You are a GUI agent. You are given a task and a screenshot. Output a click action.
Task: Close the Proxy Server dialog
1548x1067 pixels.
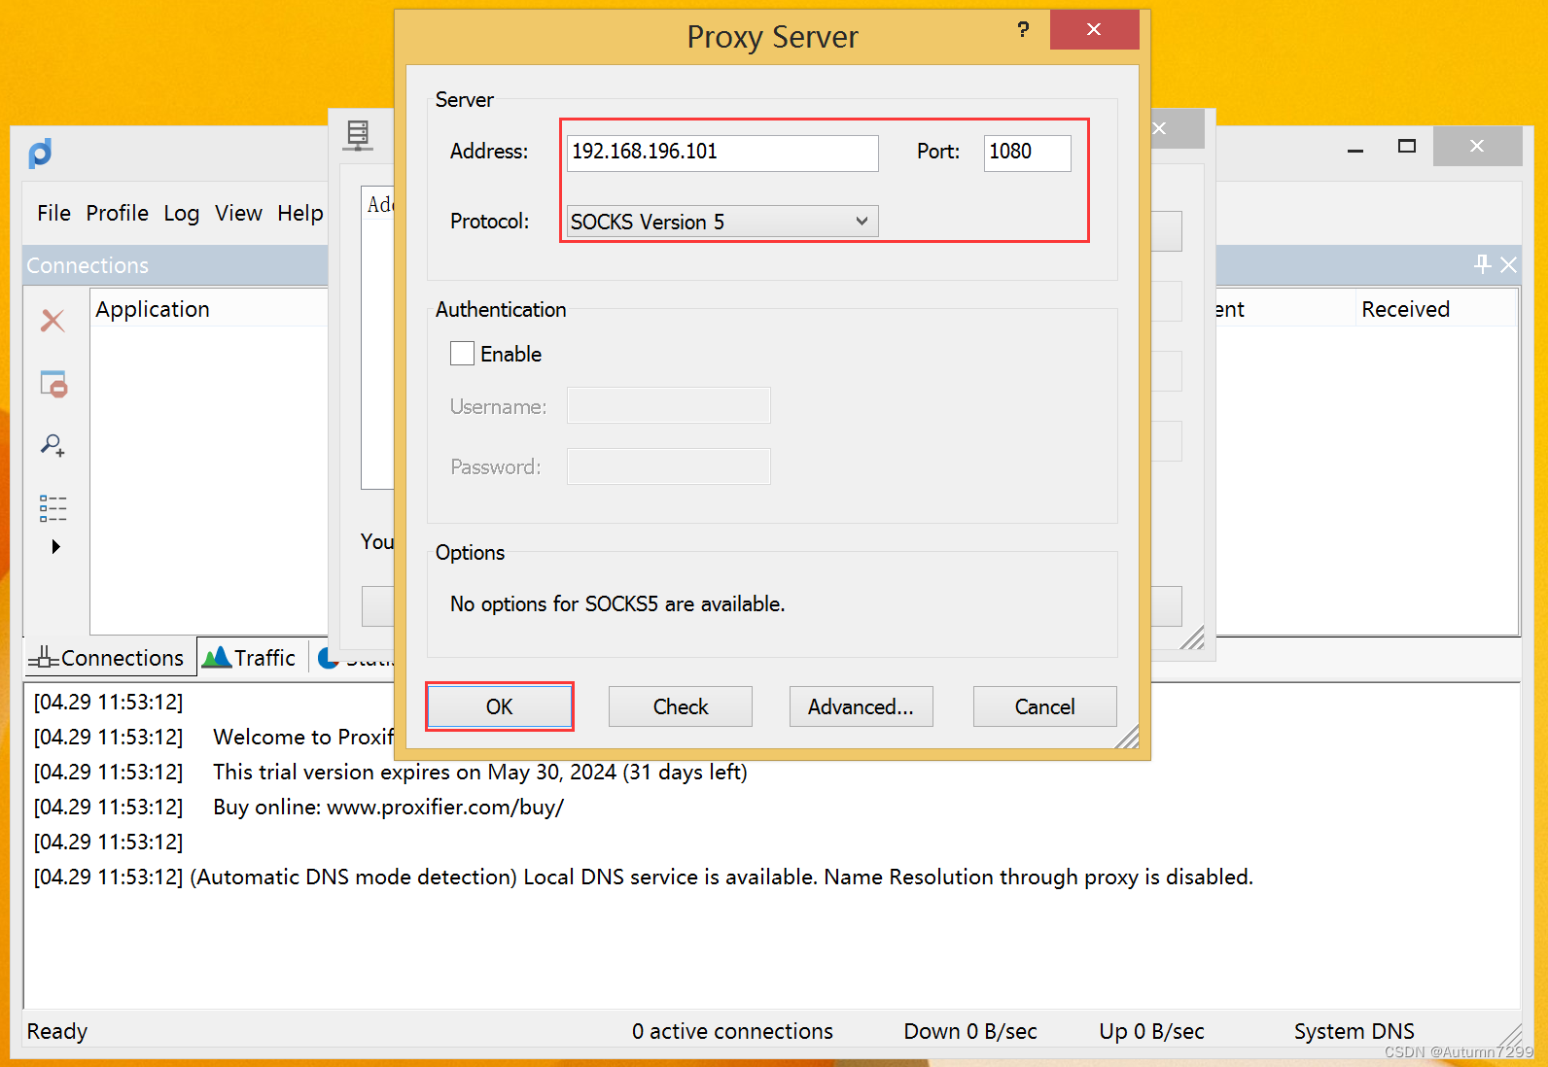tap(1094, 29)
